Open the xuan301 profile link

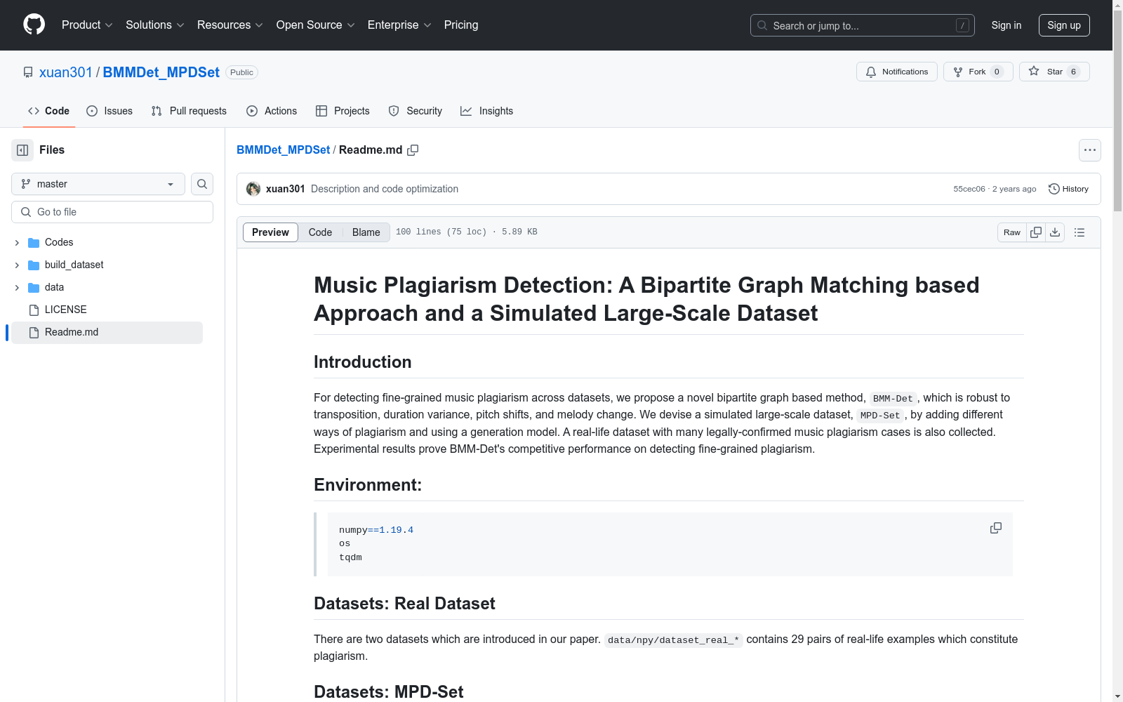pos(65,72)
